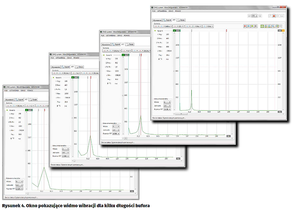Click the green fit-to-view icon in front window toolbar
The height and width of the screenshot is (210, 294).
[262, 26]
